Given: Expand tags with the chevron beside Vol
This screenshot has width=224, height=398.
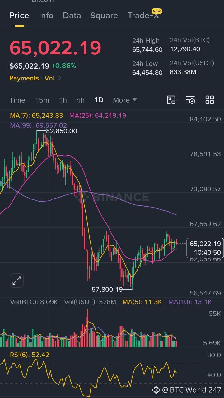Looking at the screenshot, I should pyautogui.click(x=60, y=78).
